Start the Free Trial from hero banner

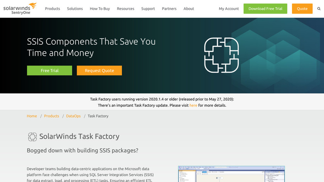[x=50, y=71]
